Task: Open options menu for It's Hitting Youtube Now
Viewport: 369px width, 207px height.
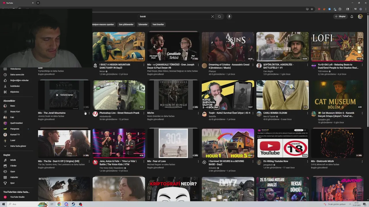Action: click(308, 161)
